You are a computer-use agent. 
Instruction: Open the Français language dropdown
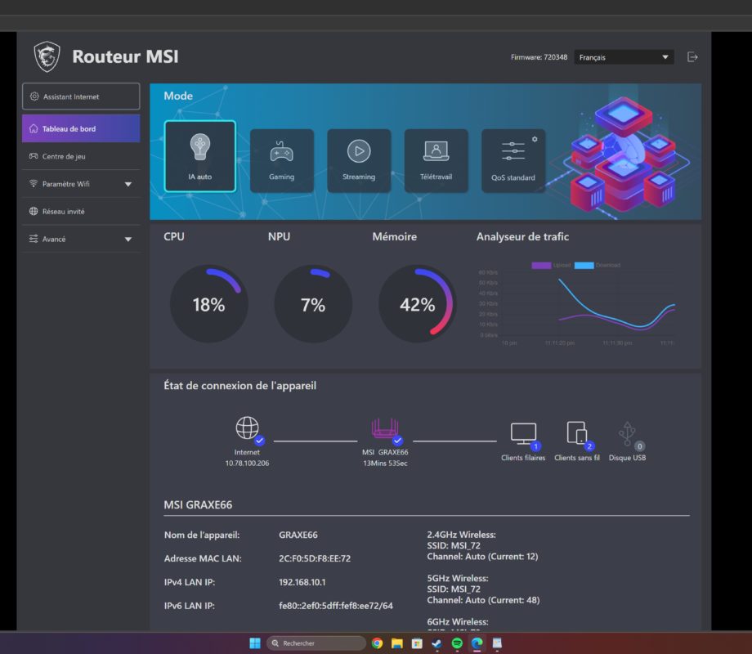point(623,57)
